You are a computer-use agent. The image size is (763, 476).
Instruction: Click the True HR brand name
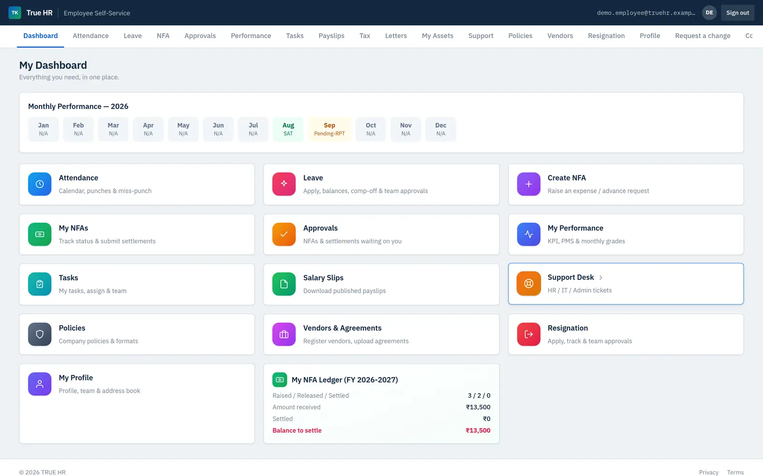[40, 13]
